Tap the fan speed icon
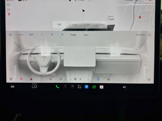Screen dimensions: 162x121 pyautogui.click(x=75, y=79)
